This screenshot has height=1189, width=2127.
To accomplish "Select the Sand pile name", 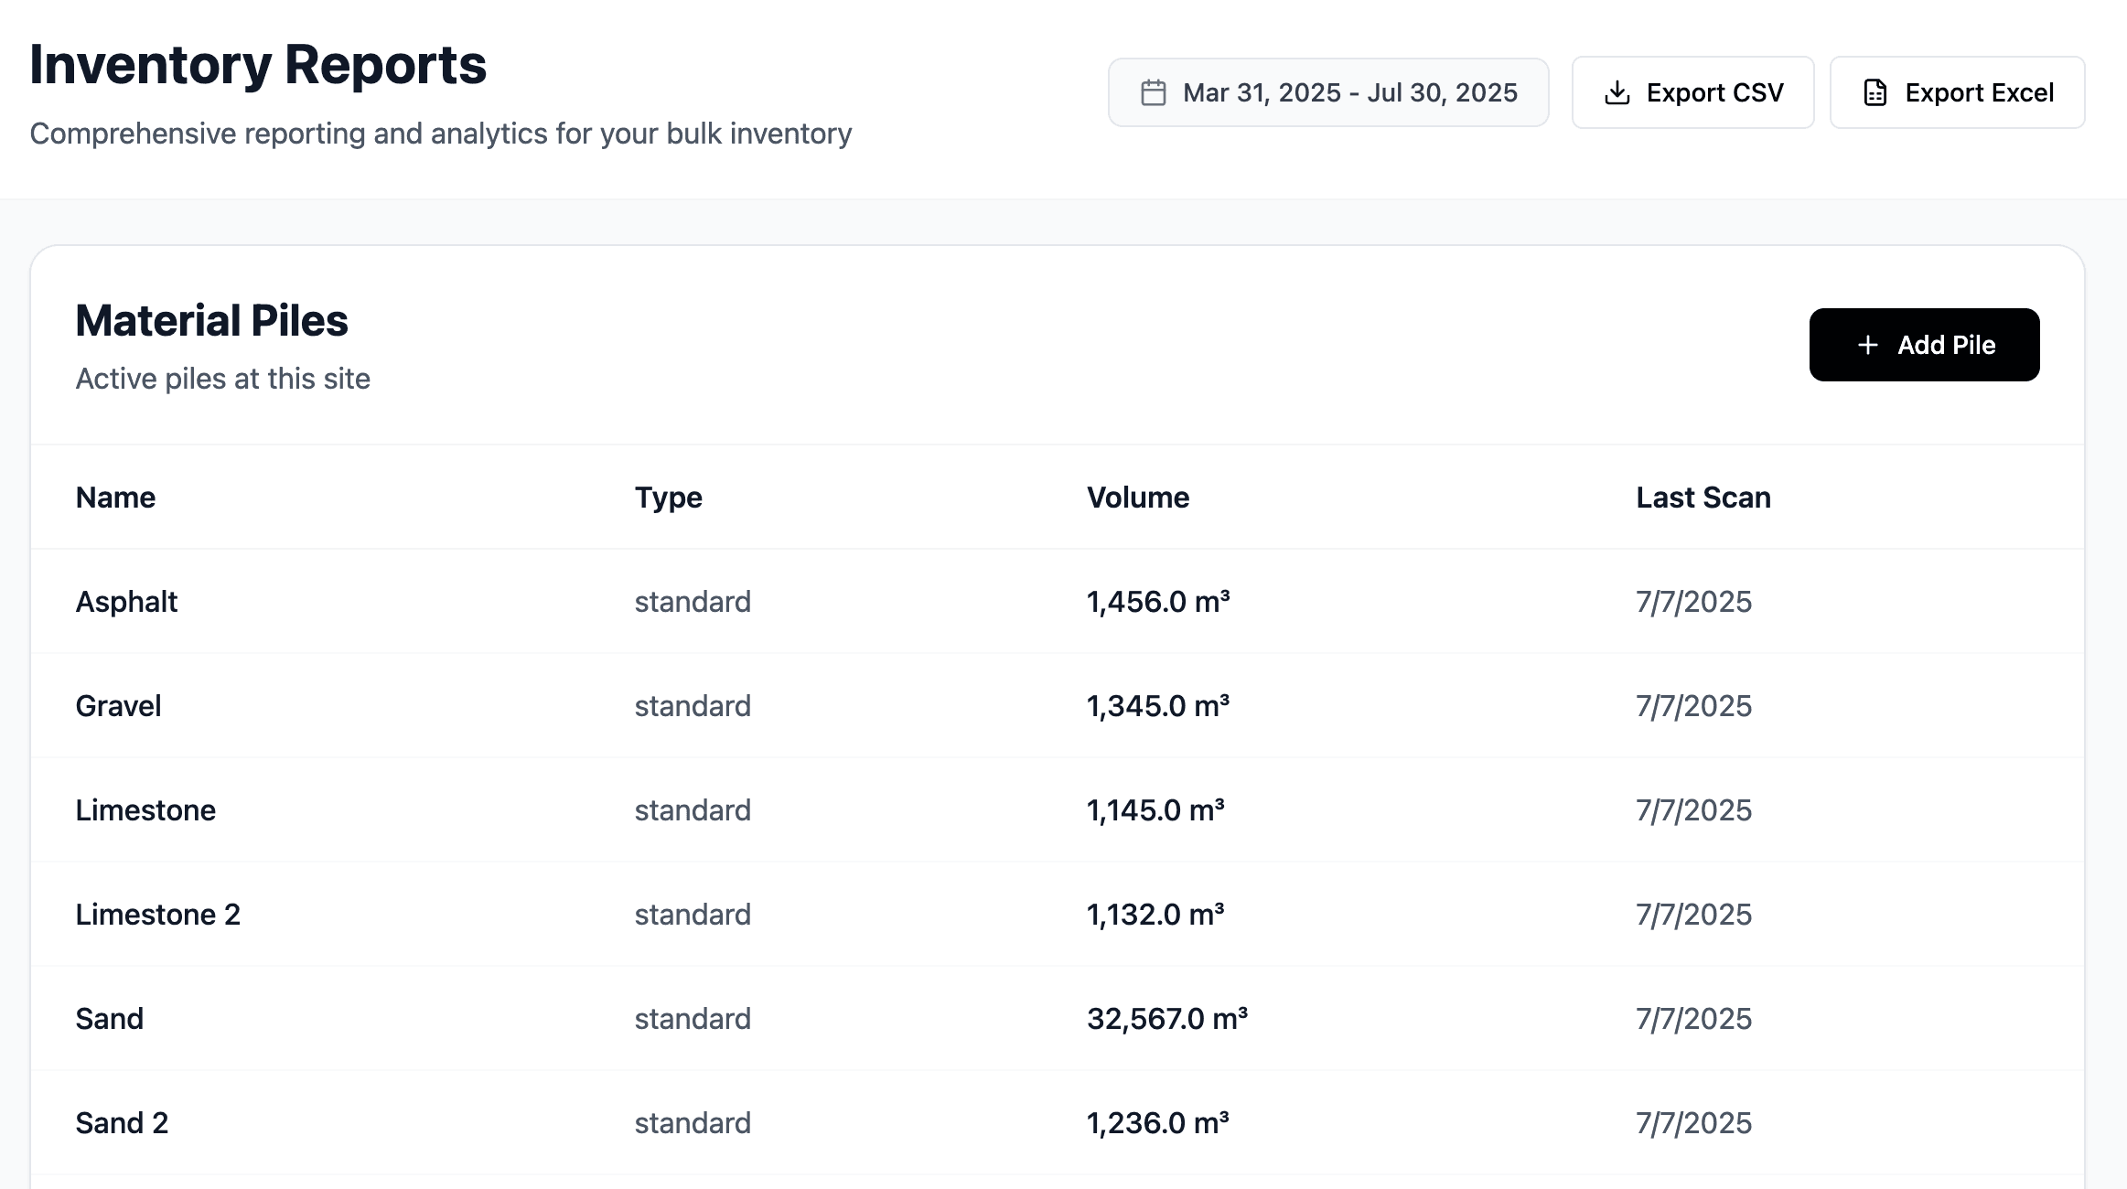I will [109, 1018].
